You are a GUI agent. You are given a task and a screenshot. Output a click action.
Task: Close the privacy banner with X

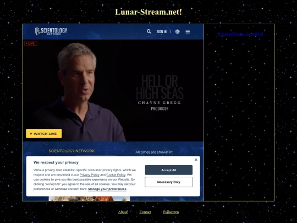(196, 160)
